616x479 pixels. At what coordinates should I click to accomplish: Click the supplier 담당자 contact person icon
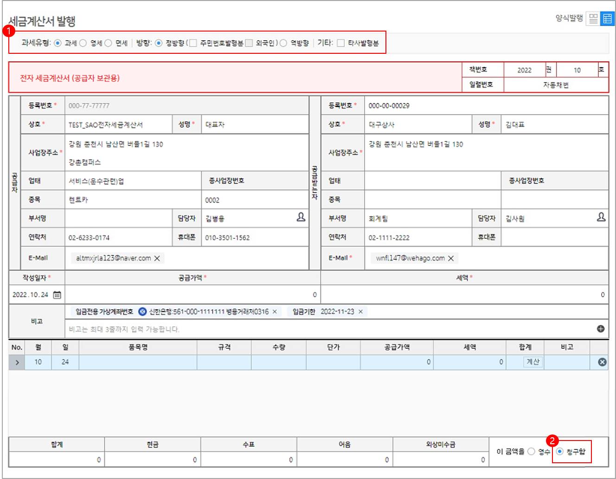pos(302,217)
